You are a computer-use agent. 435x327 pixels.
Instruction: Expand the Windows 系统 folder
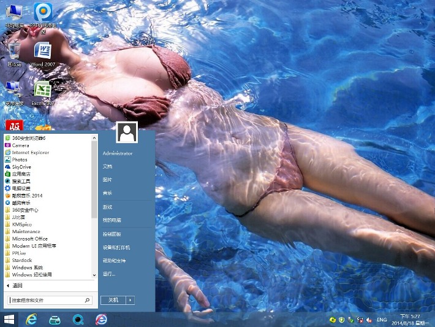click(x=24, y=267)
